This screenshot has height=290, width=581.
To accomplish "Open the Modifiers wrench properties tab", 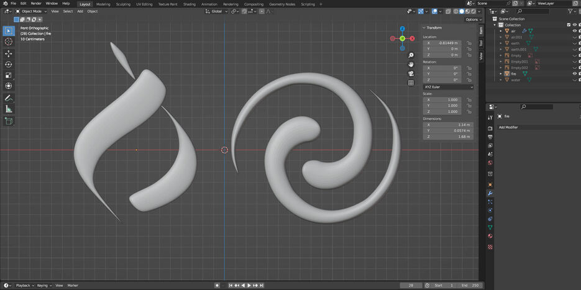I will tap(490, 193).
